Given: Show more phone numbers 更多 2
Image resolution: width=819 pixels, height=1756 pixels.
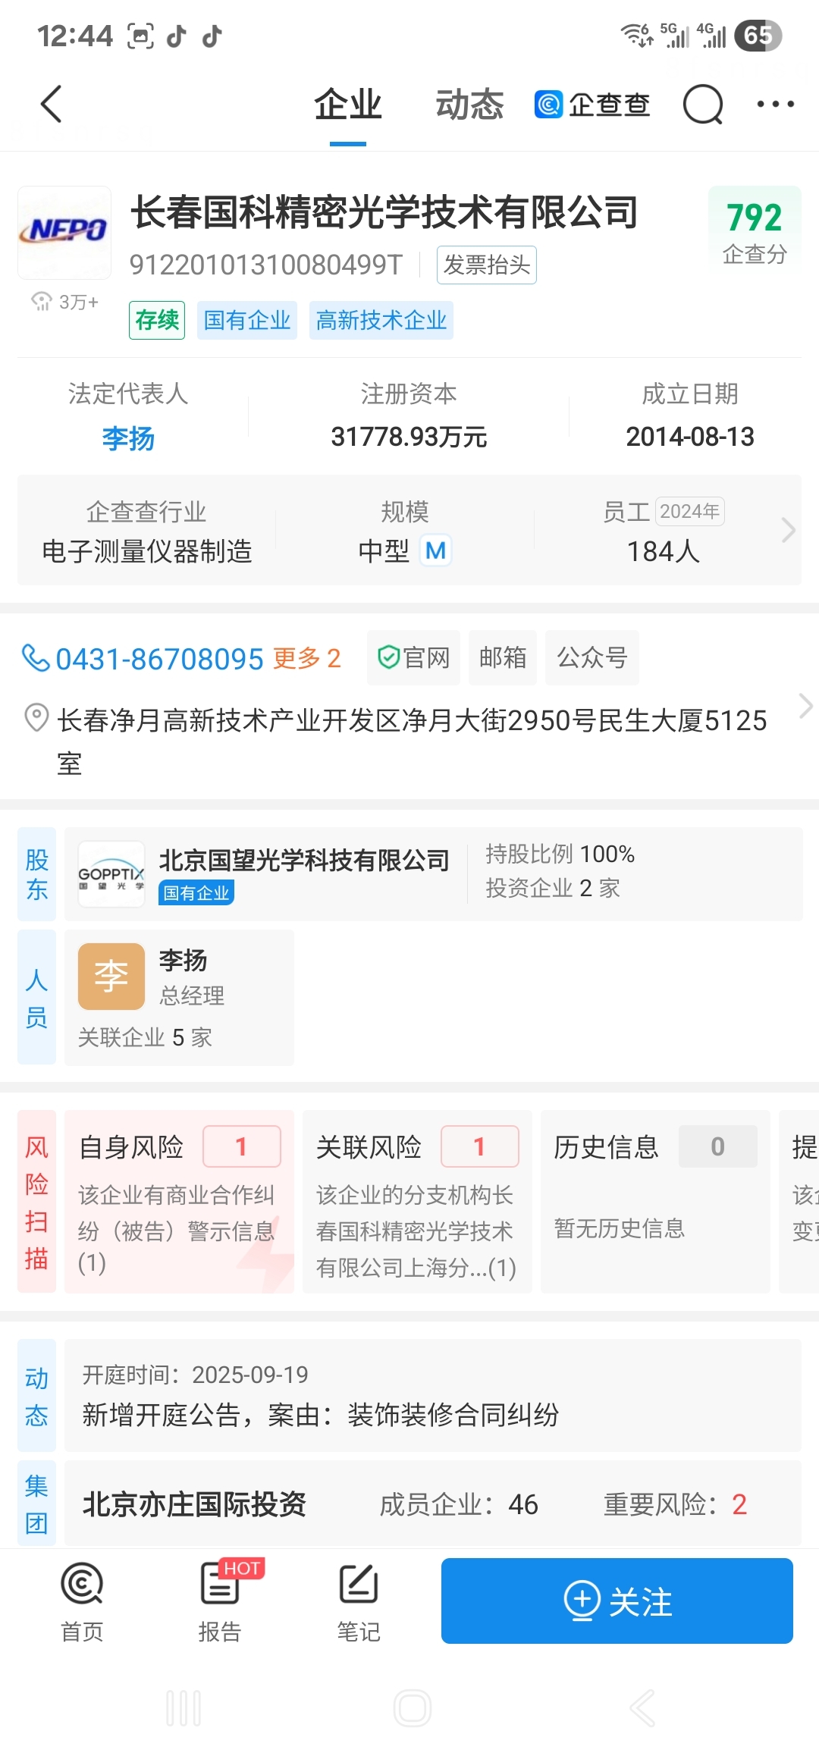Looking at the screenshot, I should point(307,658).
